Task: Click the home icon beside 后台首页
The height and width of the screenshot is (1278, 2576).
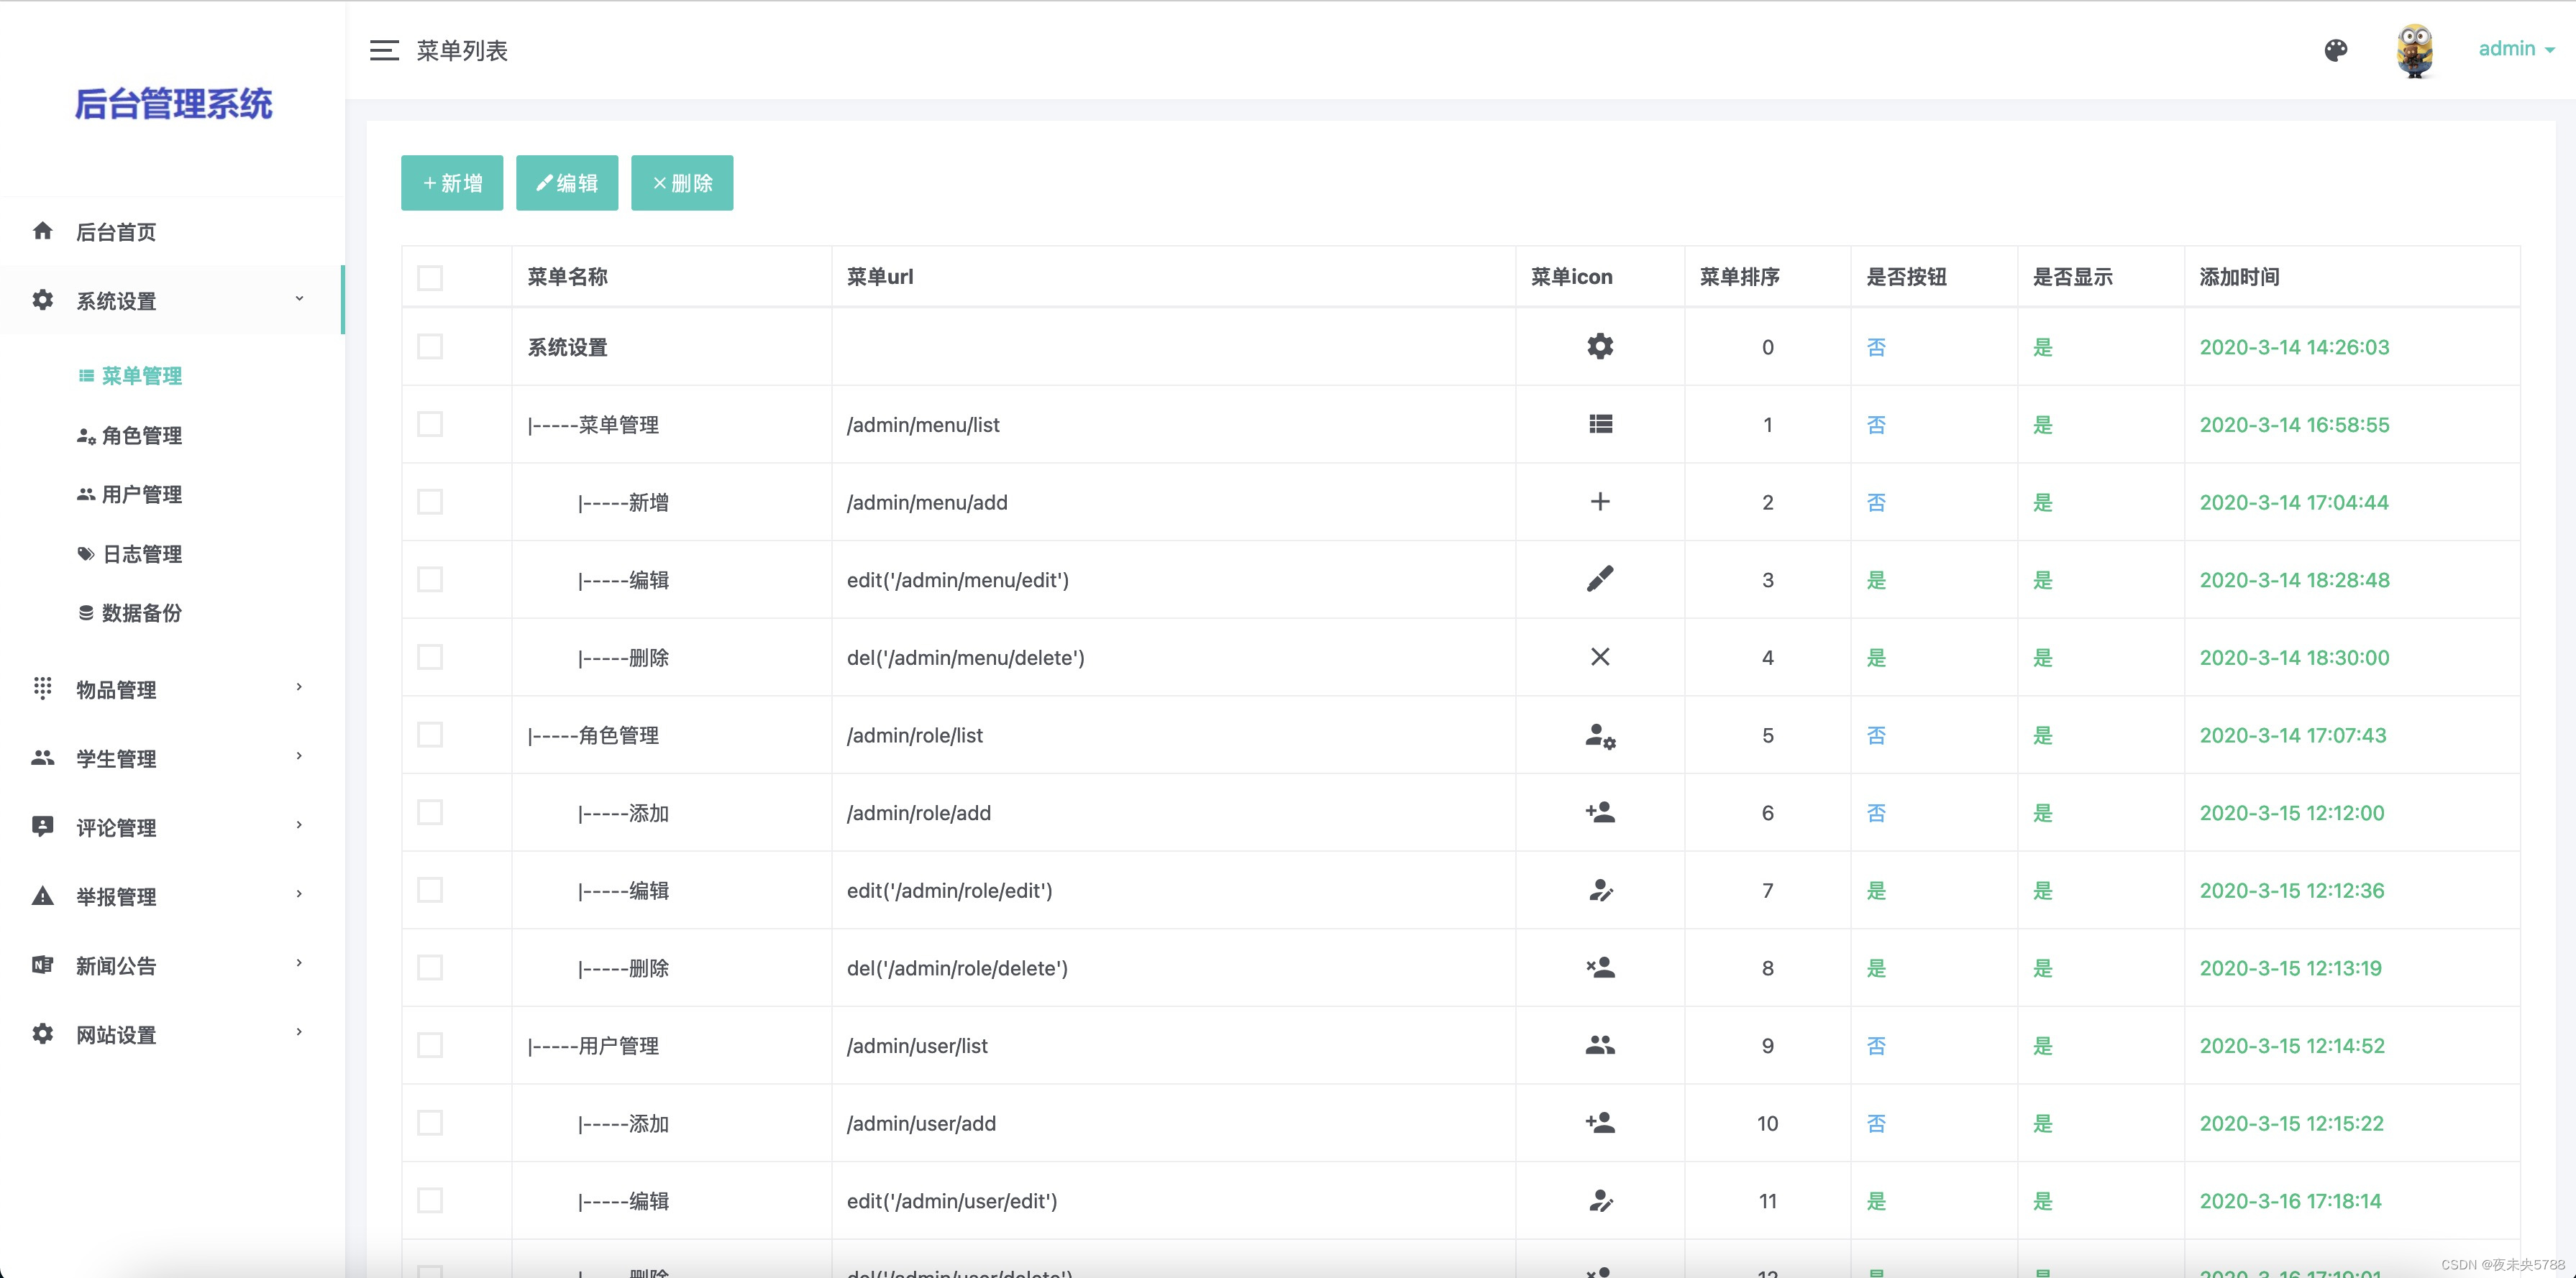Action: click(x=42, y=231)
